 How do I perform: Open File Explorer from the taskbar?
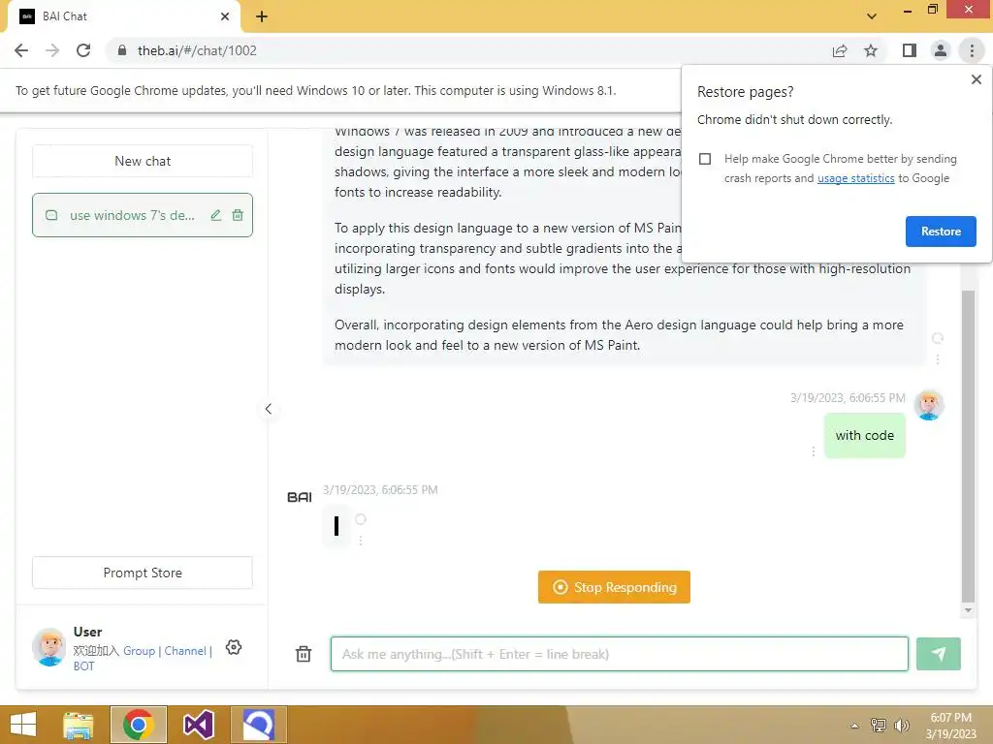click(x=78, y=725)
